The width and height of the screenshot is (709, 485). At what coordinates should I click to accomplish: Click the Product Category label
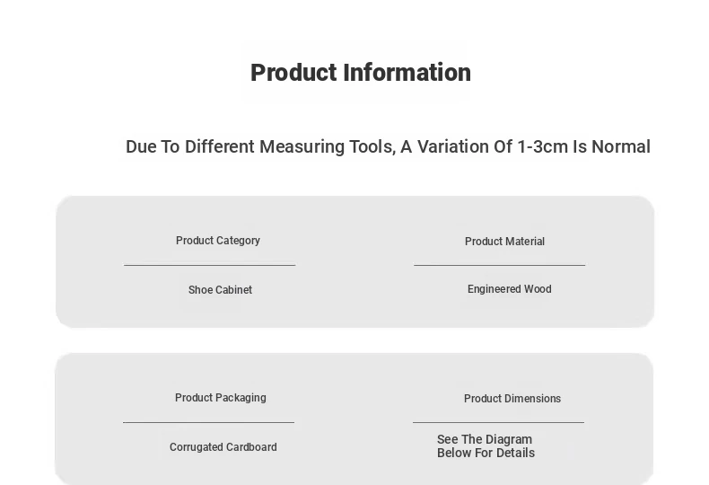(218, 241)
